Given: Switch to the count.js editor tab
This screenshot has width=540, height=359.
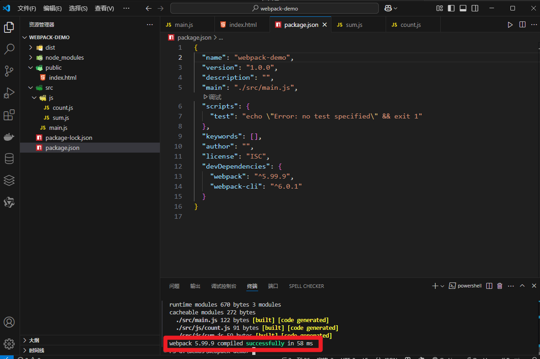Looking at the screenshot, I should (413, 25).
